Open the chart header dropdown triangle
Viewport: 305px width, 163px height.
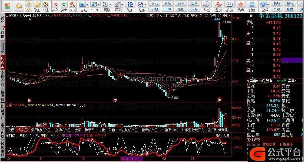pyautogui.click(x=230, y=15)
